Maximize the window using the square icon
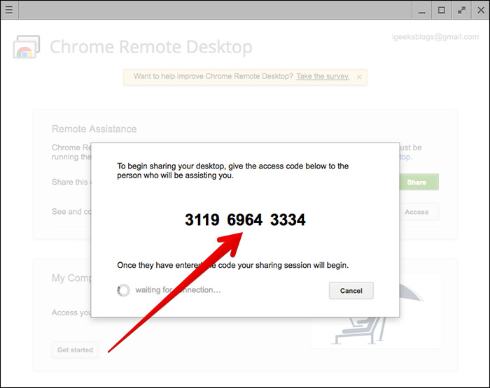 (441, 10)
